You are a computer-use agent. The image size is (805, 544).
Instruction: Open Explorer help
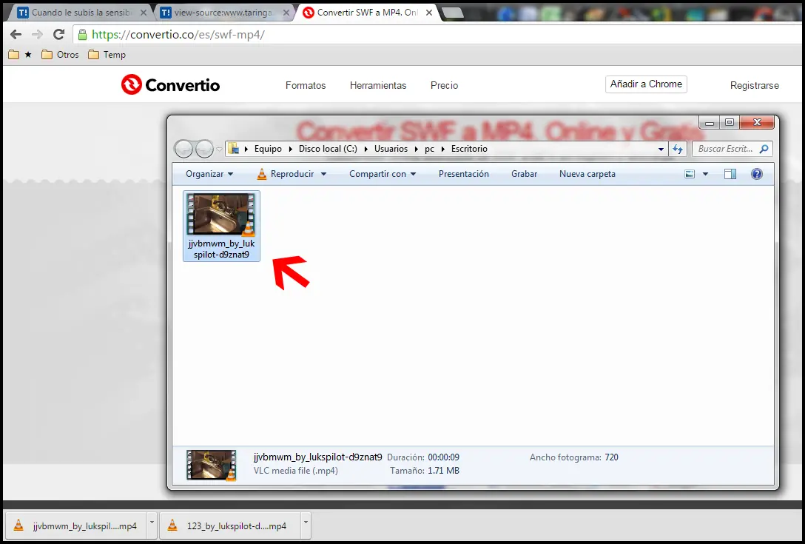pyautogui.click(x=757, y=174)
